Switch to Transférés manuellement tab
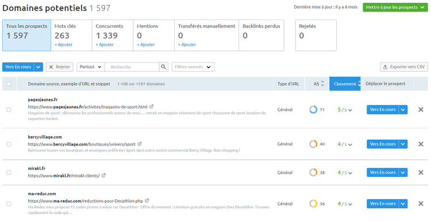The height and width of the screenshot is (221, 431). tap(206, 35)
